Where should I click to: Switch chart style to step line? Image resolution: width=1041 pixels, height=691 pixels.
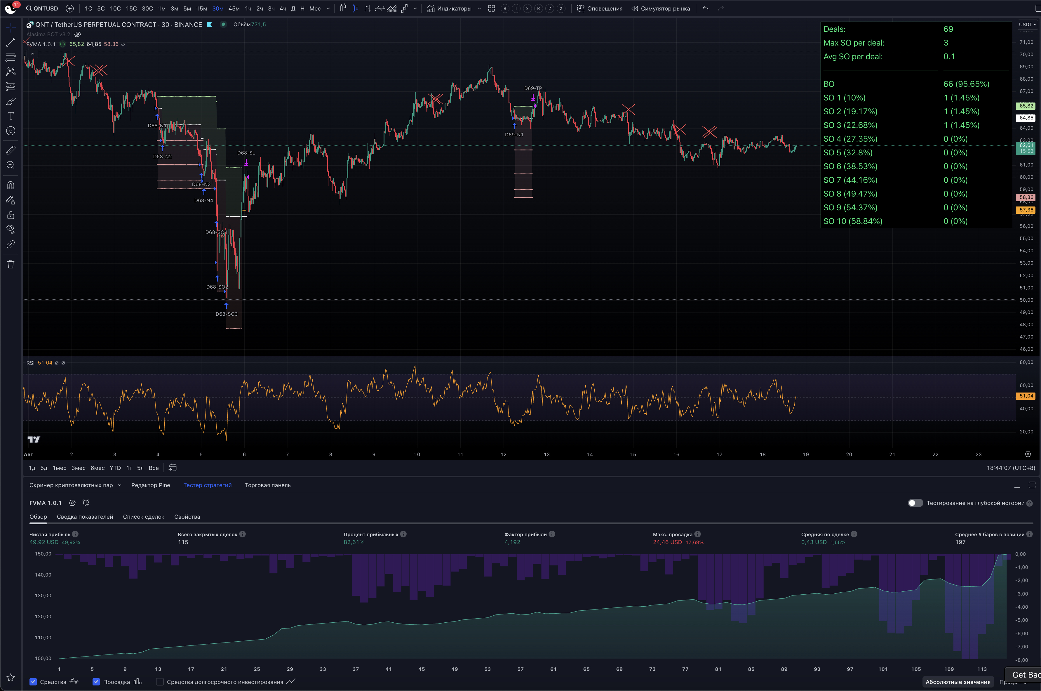tap(404, 8)
